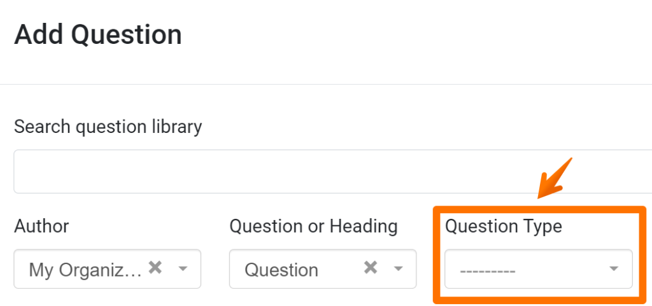Remove the Question or Heading selection
The image size is (652, 306).
[370, 268]
